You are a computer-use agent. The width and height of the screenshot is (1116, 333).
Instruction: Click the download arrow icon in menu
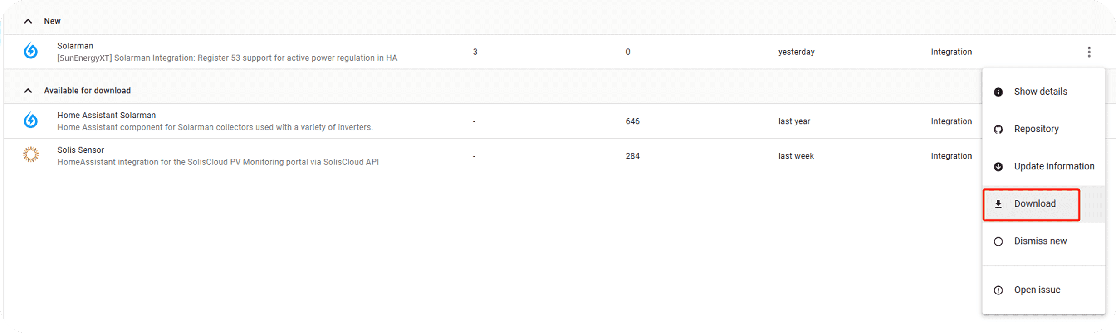998,204
